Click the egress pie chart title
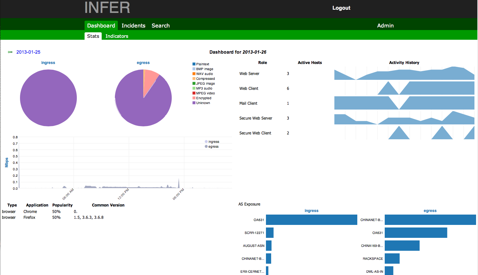The image size is (478, 275). pyautogui.click(x=143, y=63)
